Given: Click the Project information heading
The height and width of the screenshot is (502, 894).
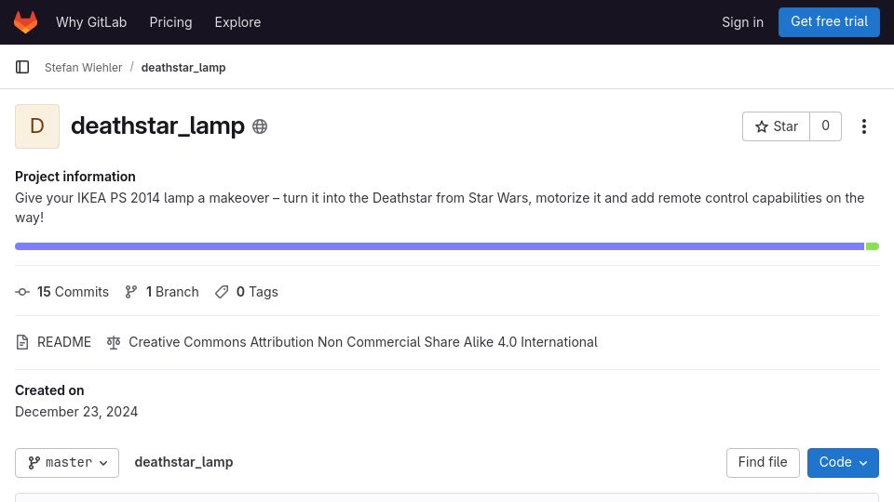Looking at the screenshot, I should 75,177.
